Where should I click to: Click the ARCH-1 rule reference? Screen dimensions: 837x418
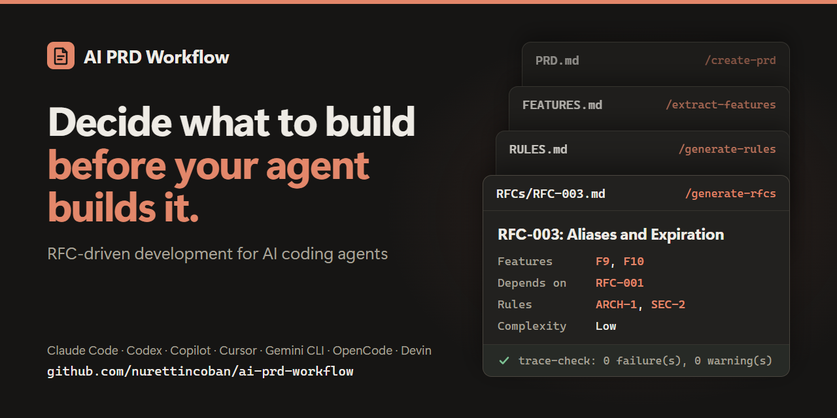[x=616, y=304]
